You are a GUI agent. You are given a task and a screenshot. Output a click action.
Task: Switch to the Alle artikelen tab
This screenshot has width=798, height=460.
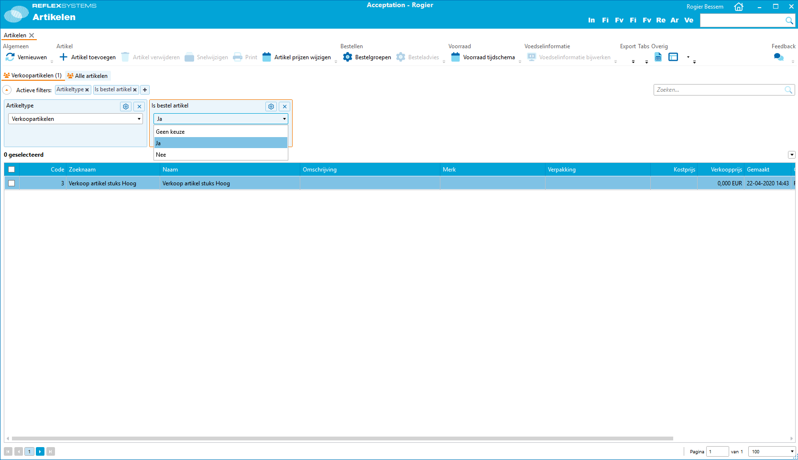point(87,76)
